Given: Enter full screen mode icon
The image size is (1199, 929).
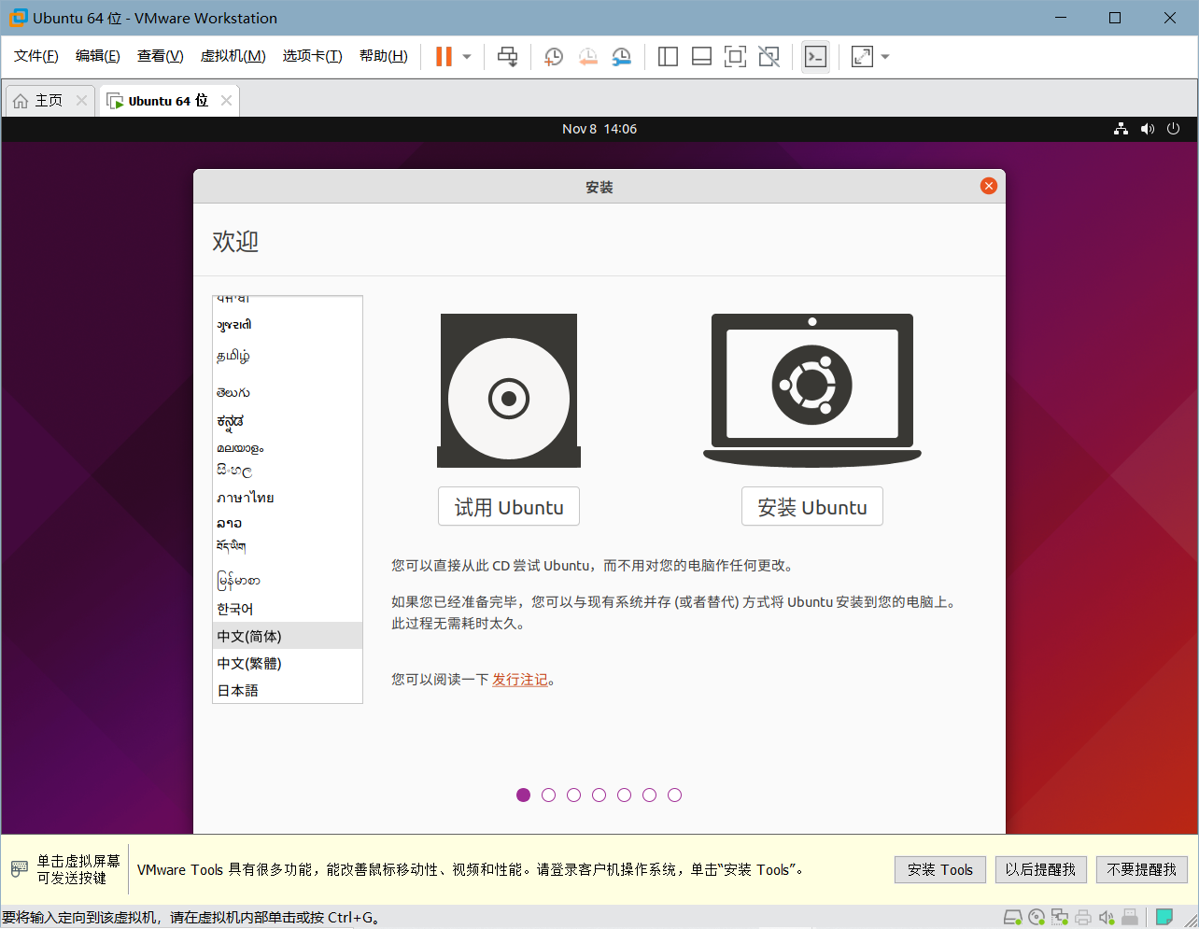Looking at the screenshot, I should [x=735, y=57].
